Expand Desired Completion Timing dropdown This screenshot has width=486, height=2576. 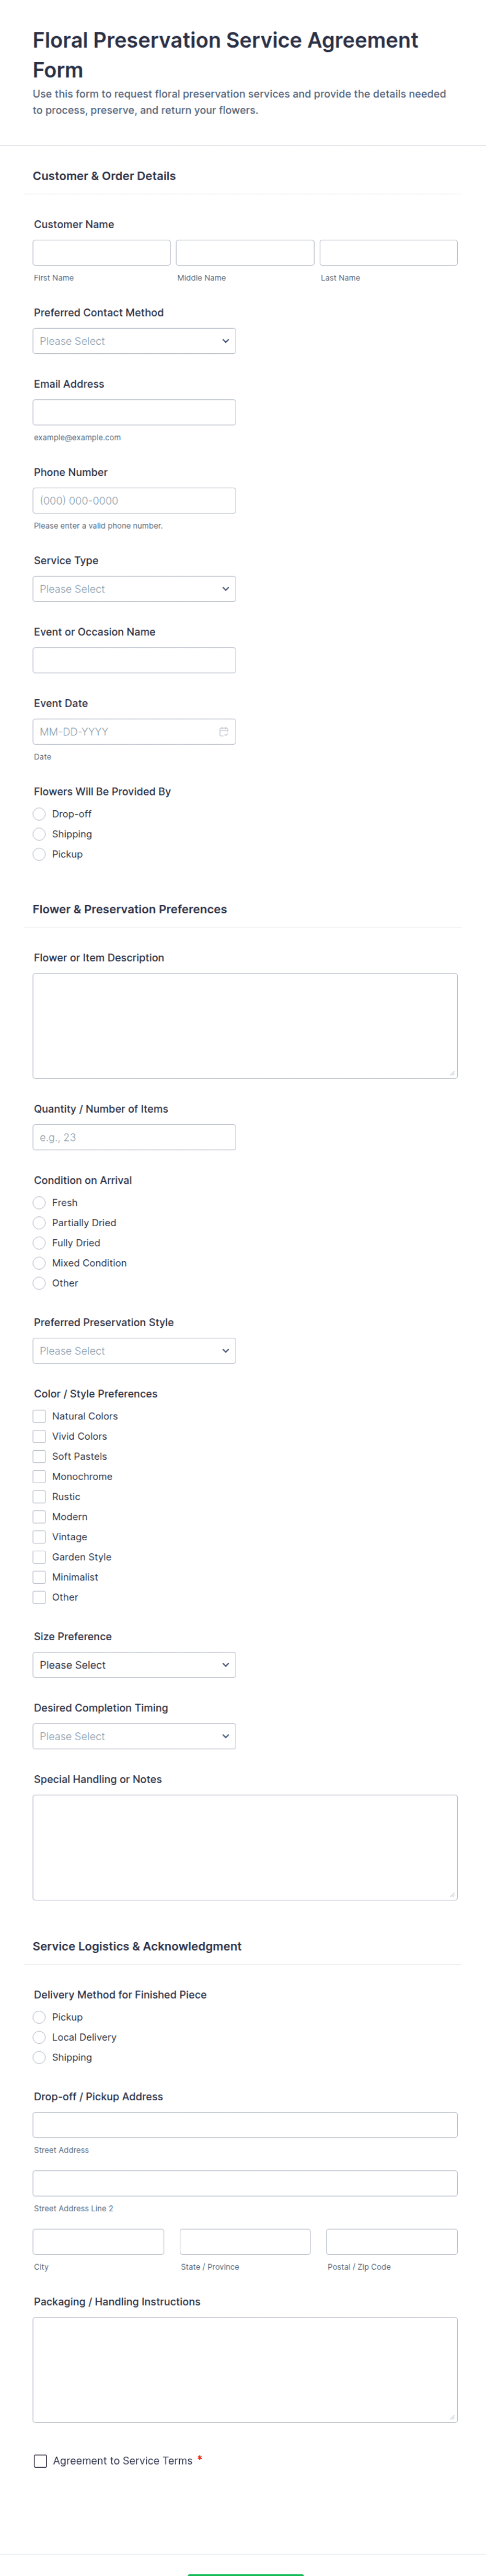point(134,1736)
